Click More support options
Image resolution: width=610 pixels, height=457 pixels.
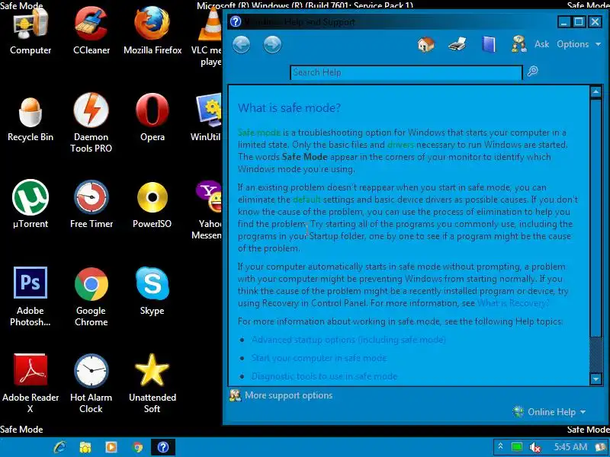tap(281, 395)
